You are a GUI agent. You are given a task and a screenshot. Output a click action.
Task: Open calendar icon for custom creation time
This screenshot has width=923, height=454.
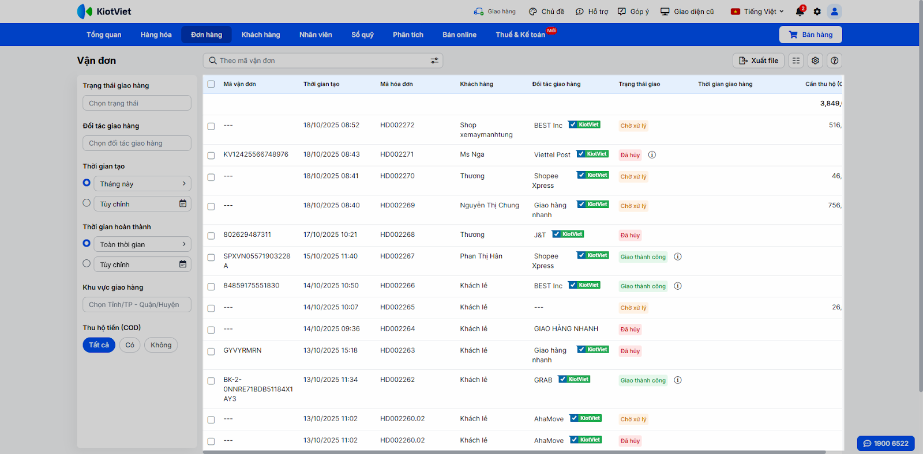pos(183,204)
